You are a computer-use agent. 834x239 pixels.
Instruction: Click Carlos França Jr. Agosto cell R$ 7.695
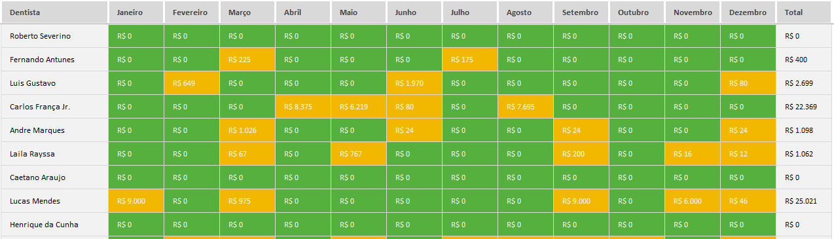click(x=526, y=107)
